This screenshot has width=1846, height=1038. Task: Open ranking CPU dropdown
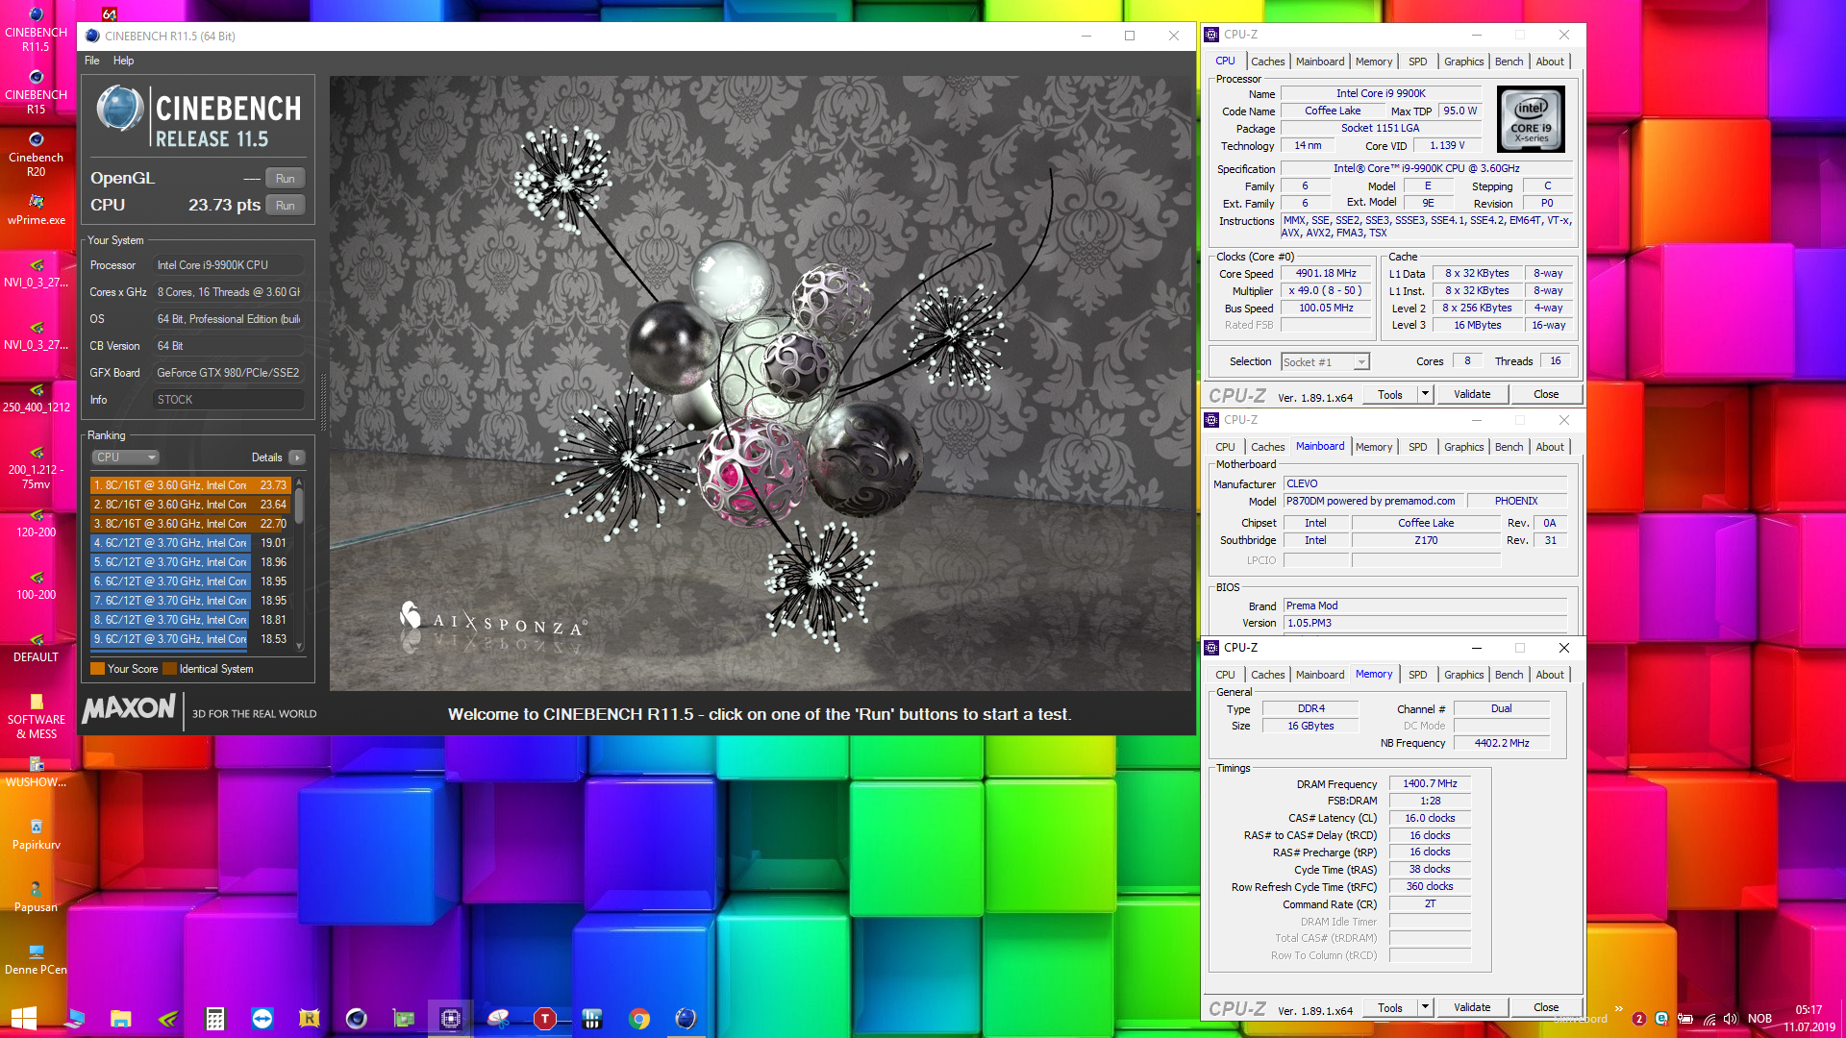[x=125, y=457]
